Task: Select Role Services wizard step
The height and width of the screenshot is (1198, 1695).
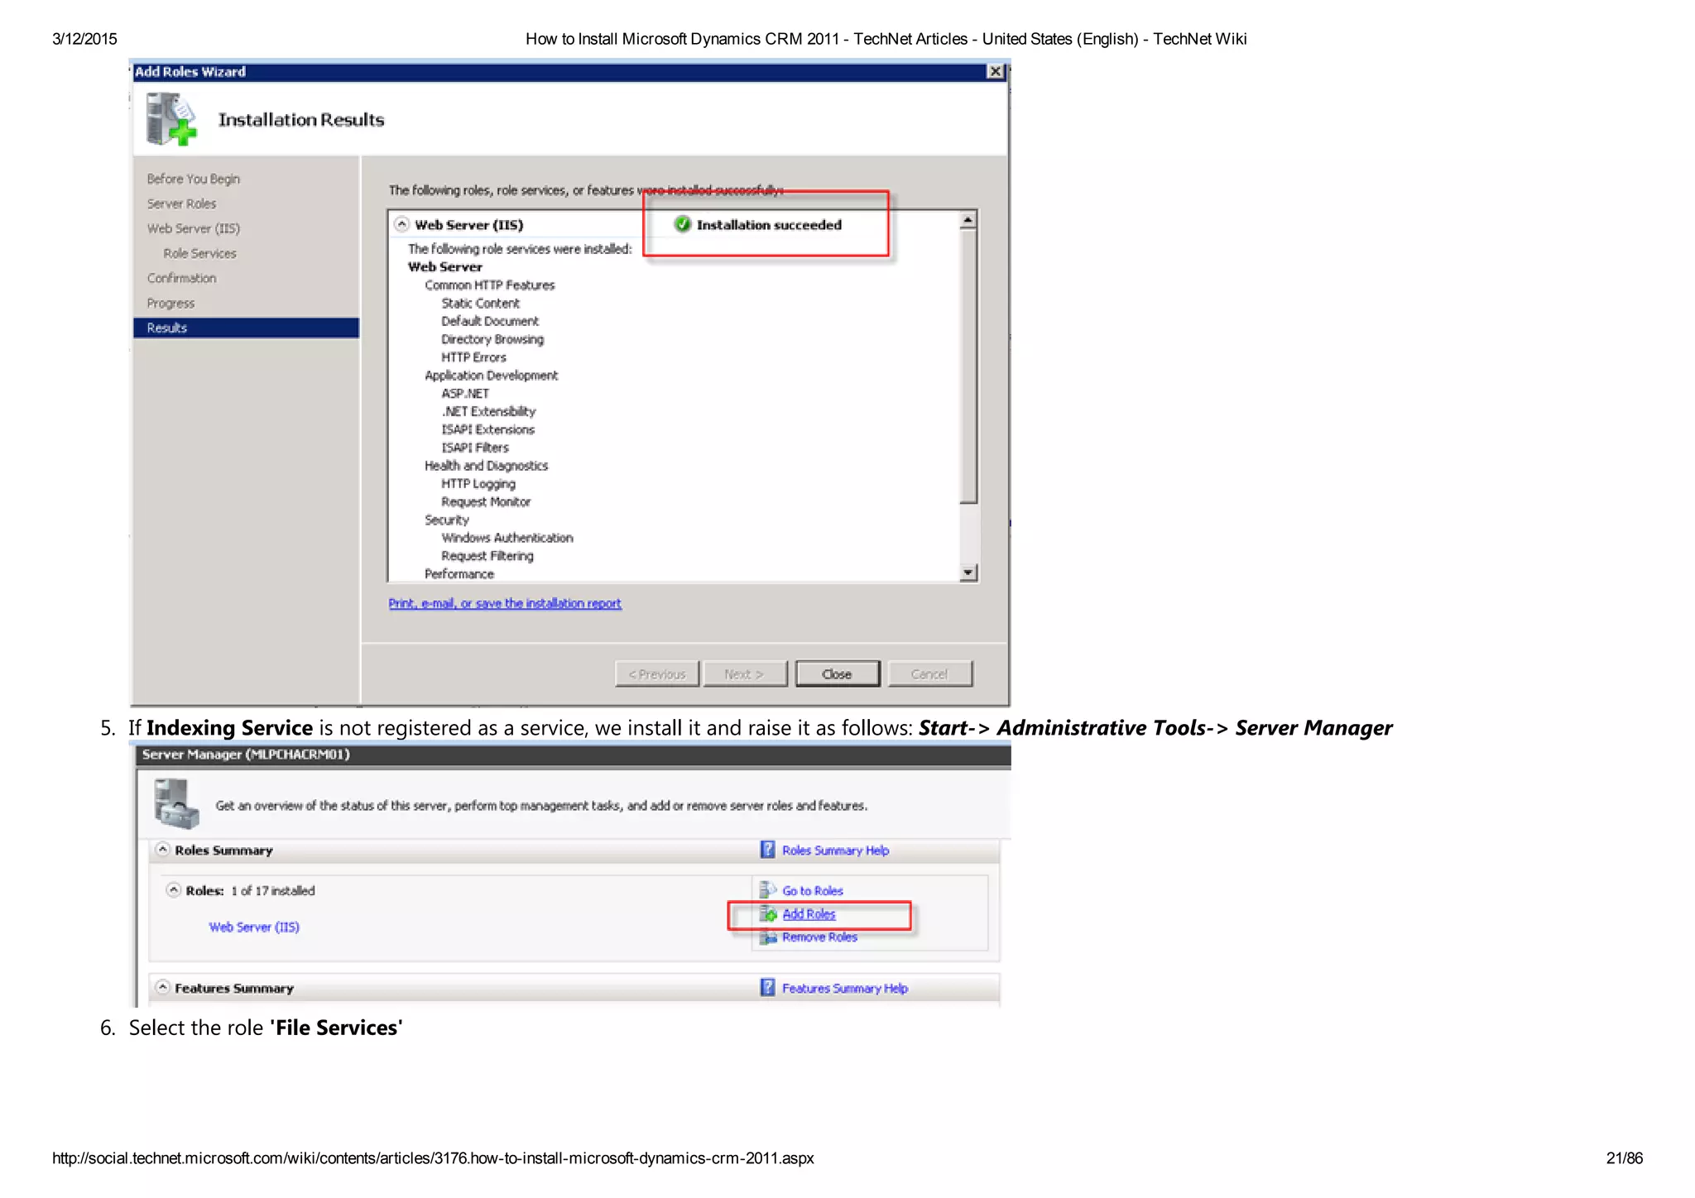Action: coord(199,253)
